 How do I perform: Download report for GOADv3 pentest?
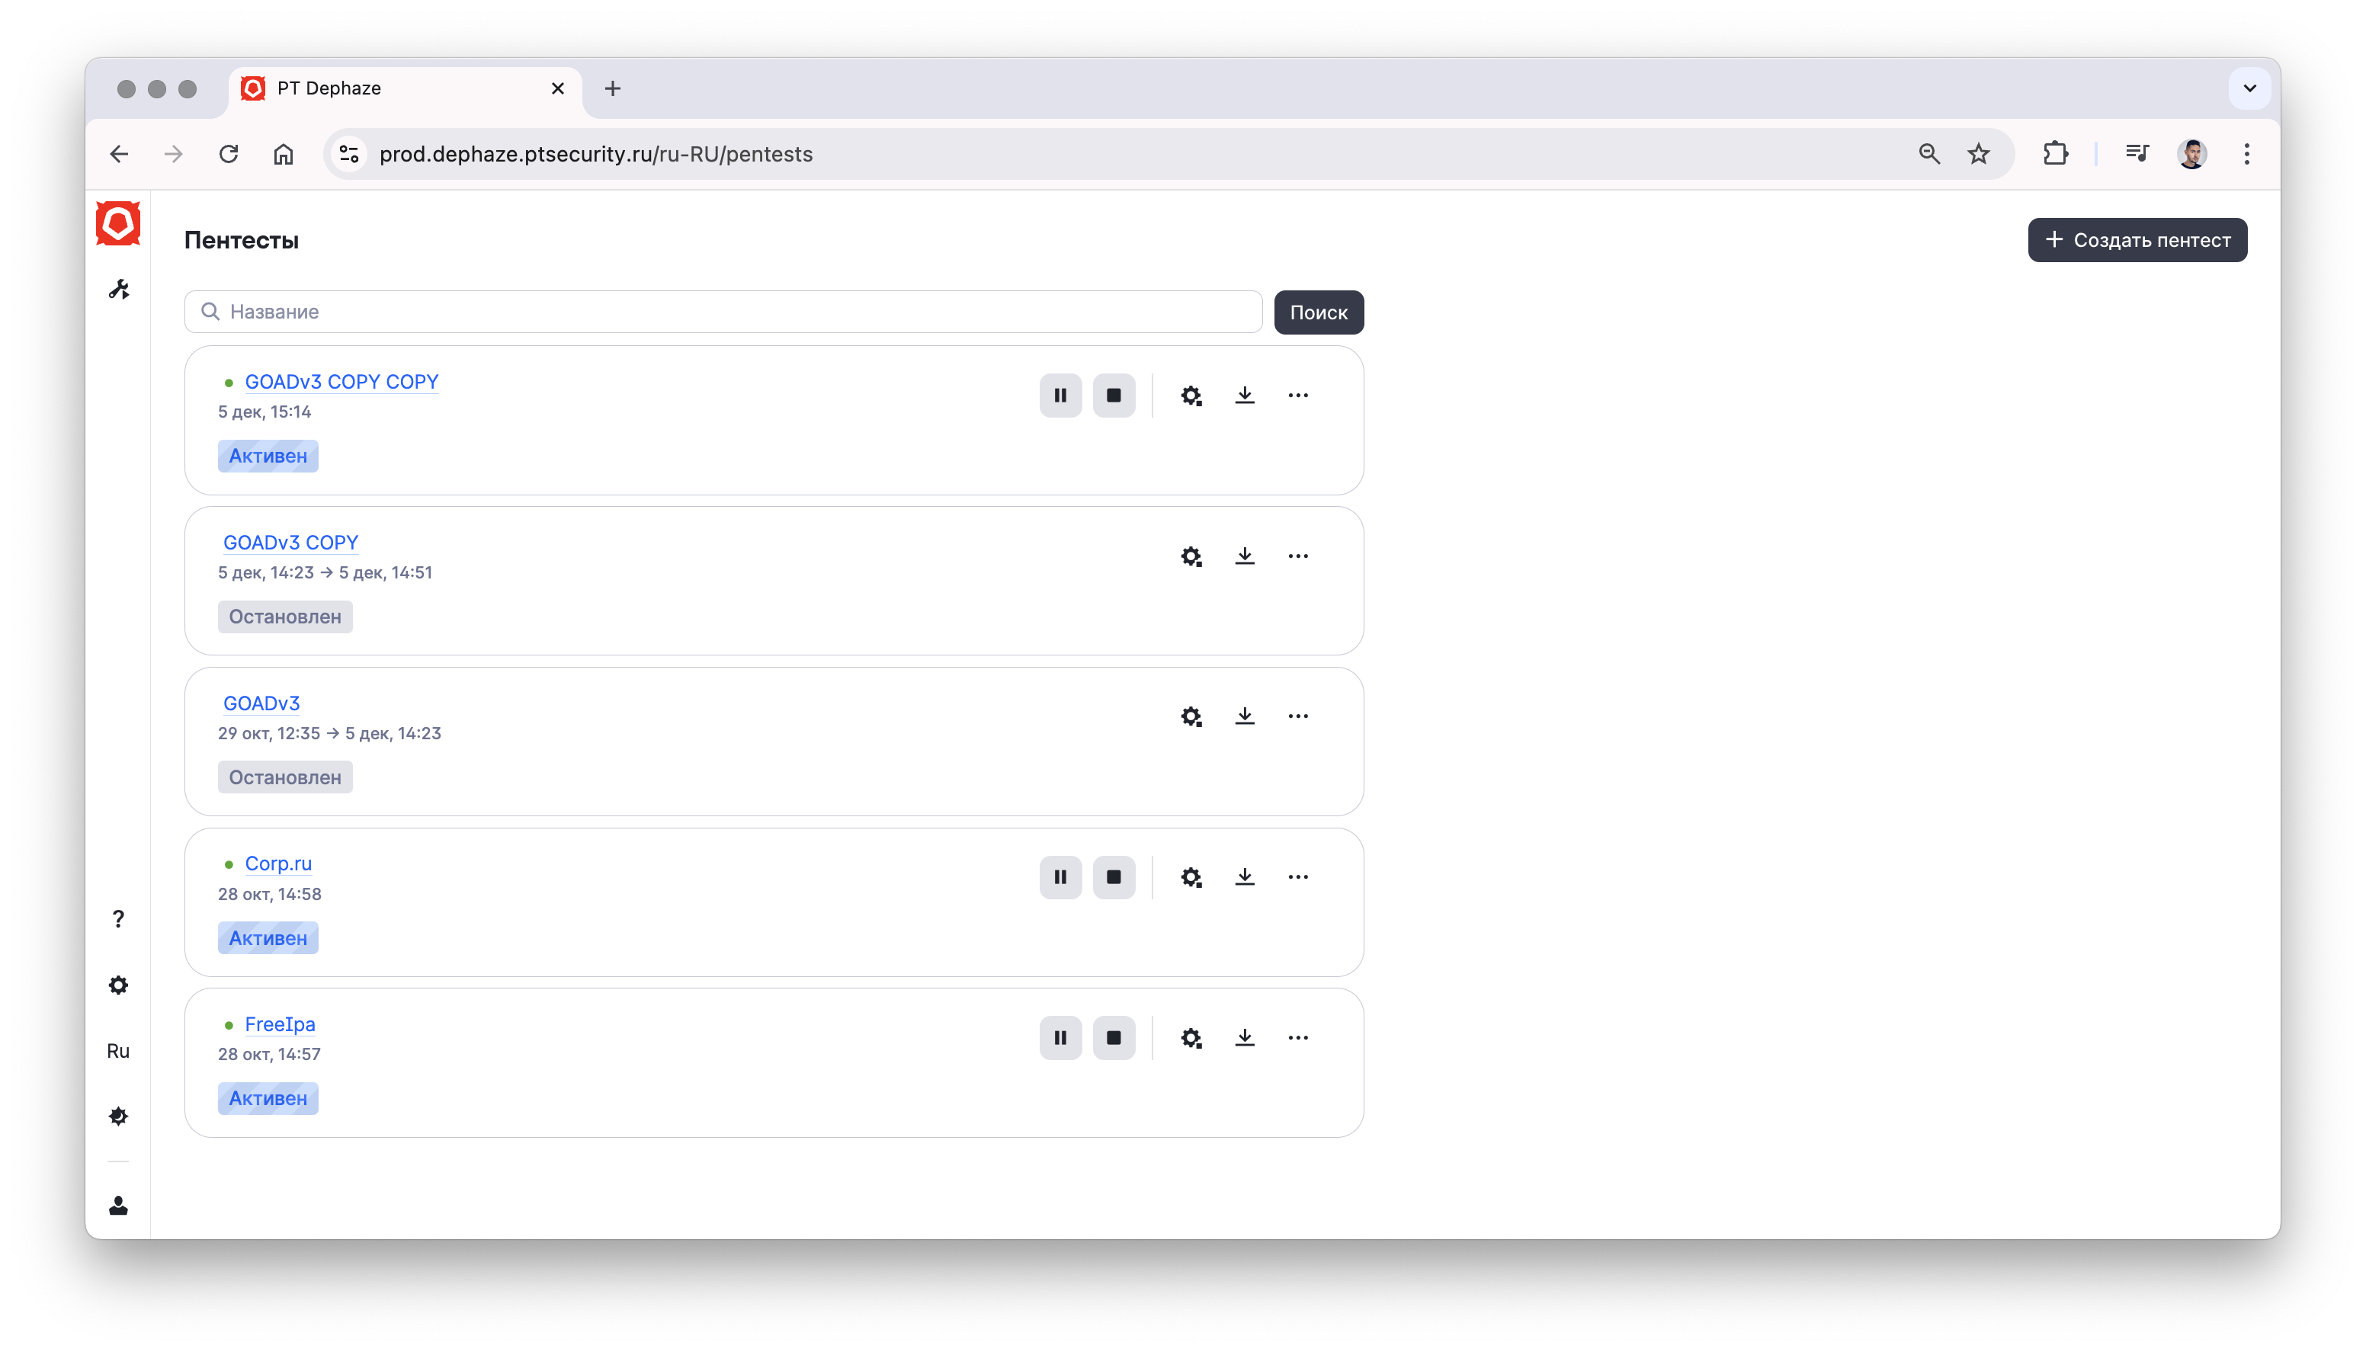click(1244, 716)
